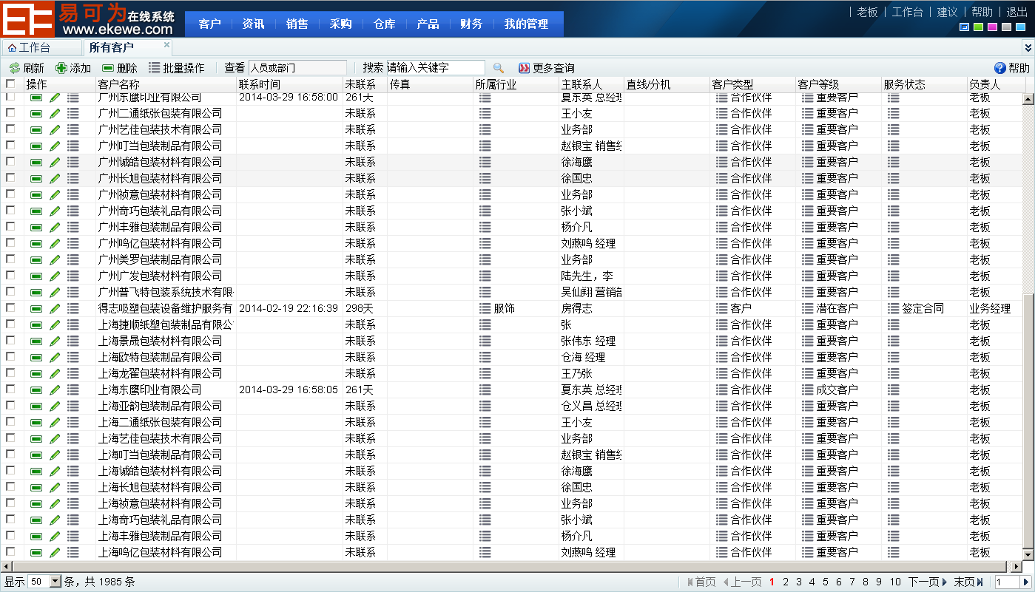Check the box for 广州二通纸张包装有限公司
This screenshot has width=1035, height=592.
[10, 113]
